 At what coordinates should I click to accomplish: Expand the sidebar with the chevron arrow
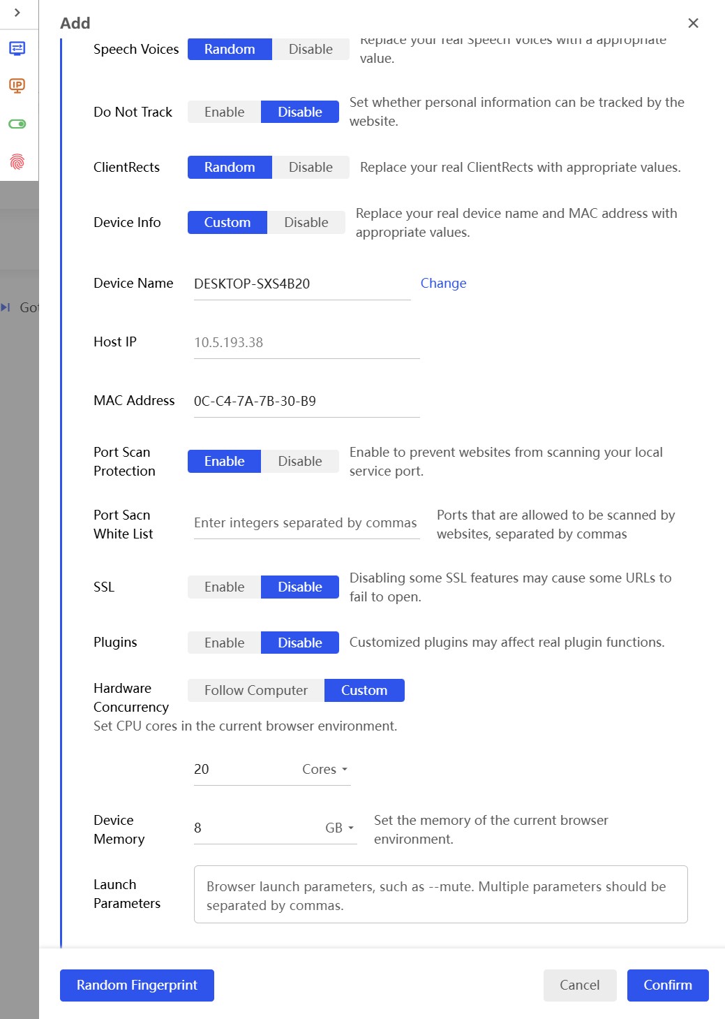[17, 13]
